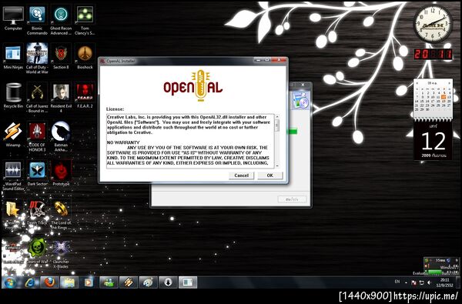The height and width of the screenshot is (304, 462).
Task: Click the license scrollbar up arrow
Action: 277,117
